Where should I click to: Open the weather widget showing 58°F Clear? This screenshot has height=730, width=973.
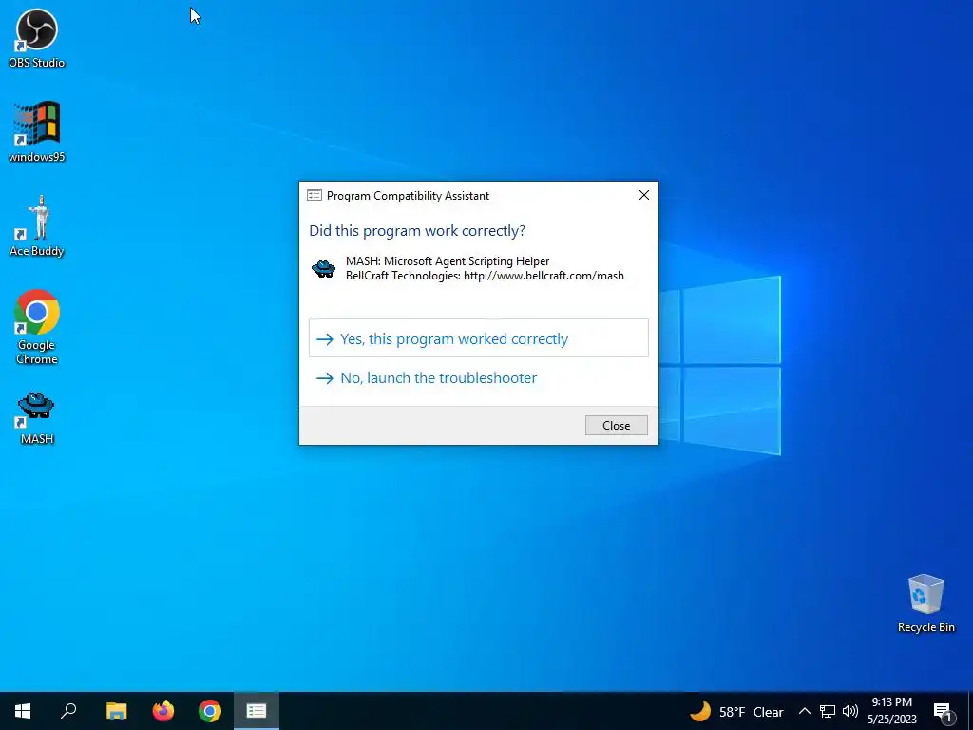(736, 711)
